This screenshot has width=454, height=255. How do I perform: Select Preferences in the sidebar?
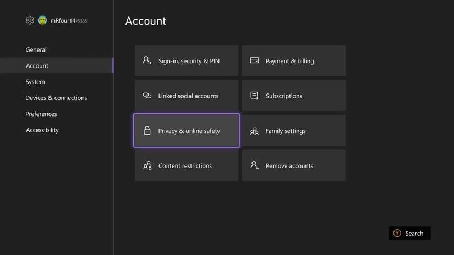click(x=41, y=114)
